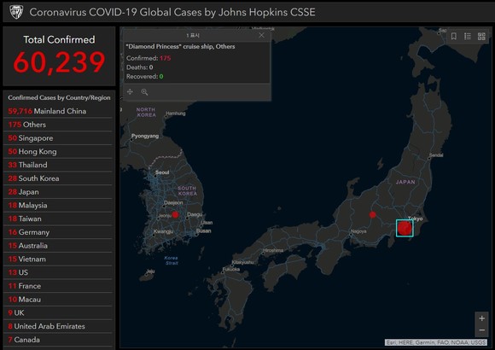Image resolution: width=495 pixels, height=350 pixels.
Task: Zoom in with the plus button
Action: pos(481,318)
